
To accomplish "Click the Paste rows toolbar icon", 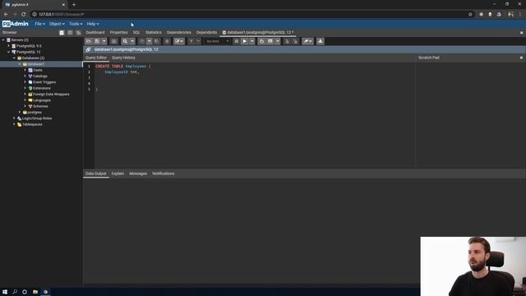I will [x=157, y=41].
